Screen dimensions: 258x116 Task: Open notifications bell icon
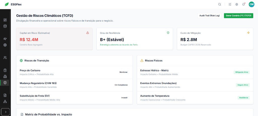[x=243, y=4]
